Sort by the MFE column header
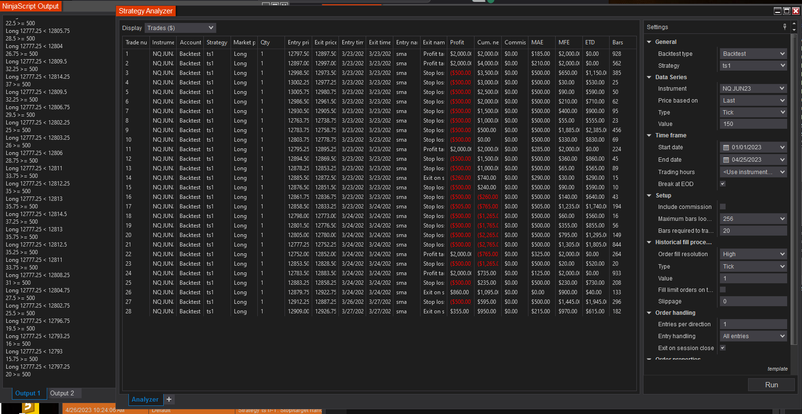 [x=570, y=42]
